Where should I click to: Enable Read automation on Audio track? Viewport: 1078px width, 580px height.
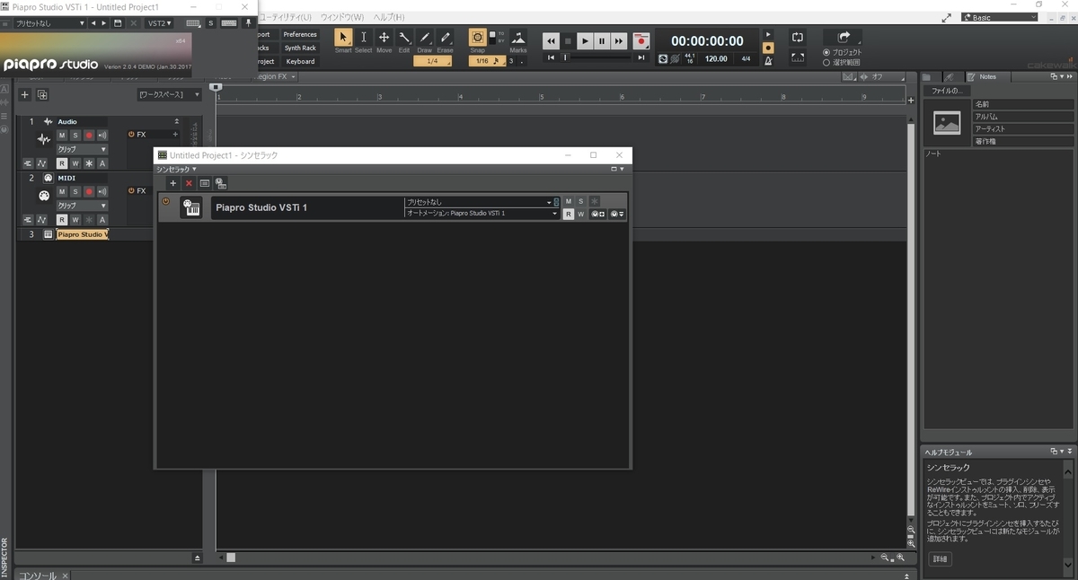coord(62,163)
